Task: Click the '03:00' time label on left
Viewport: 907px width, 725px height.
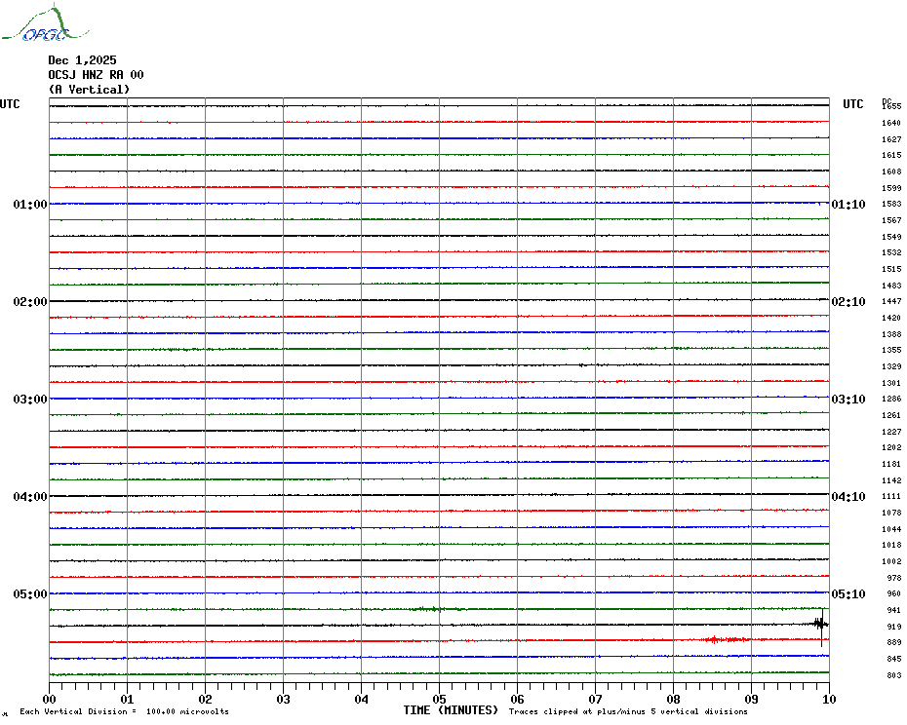Action: coord(30,400)
